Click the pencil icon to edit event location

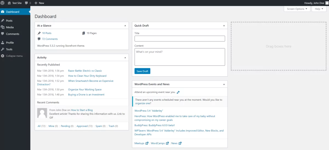178,92
